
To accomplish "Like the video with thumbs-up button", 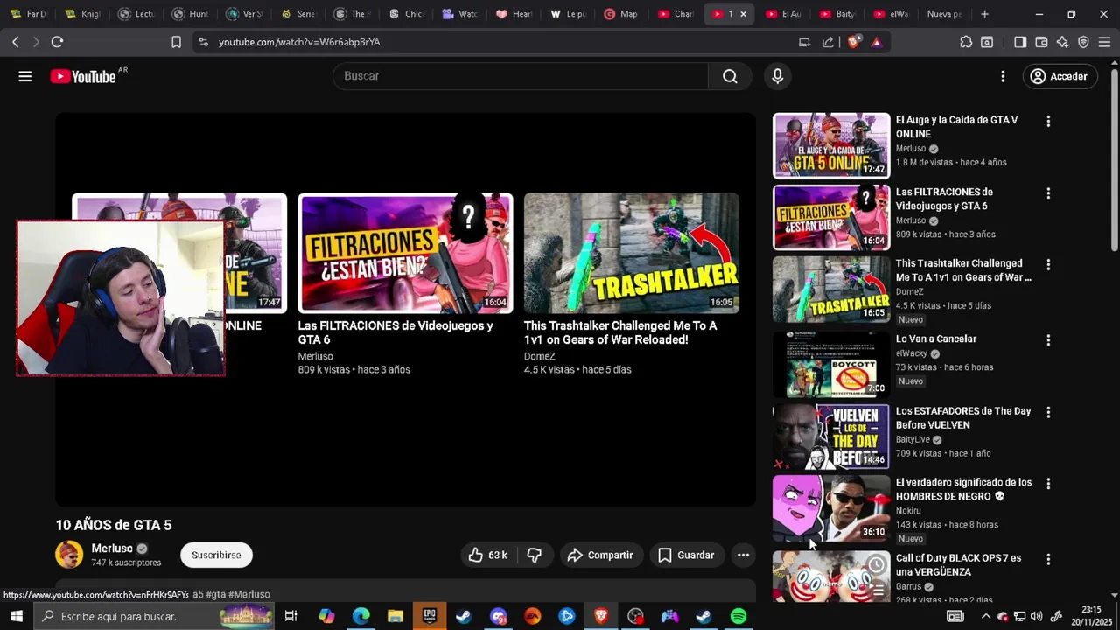I will pos(487,555).
